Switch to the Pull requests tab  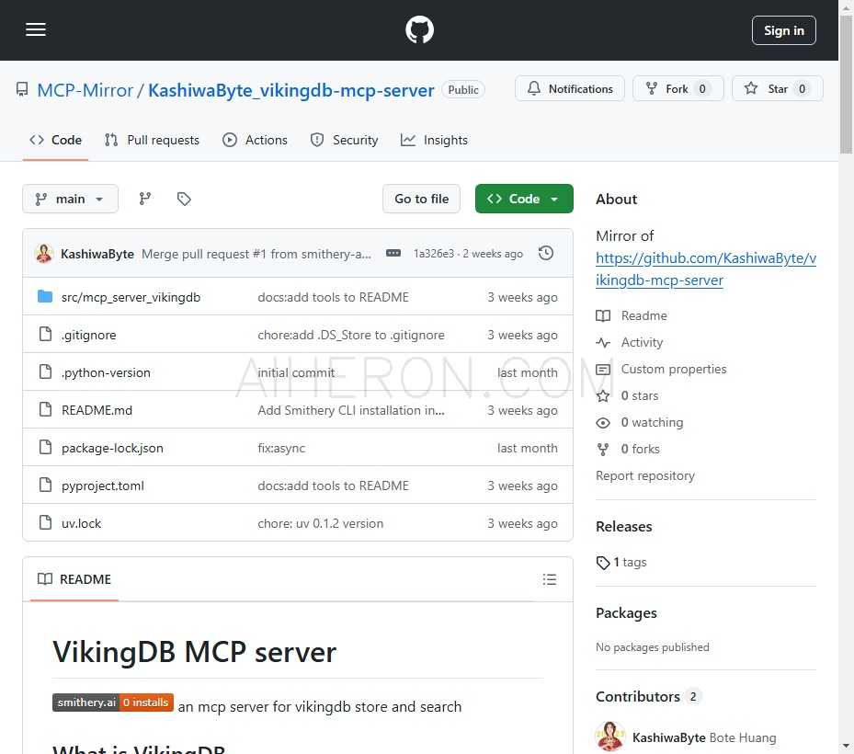[x=152, y=140]
